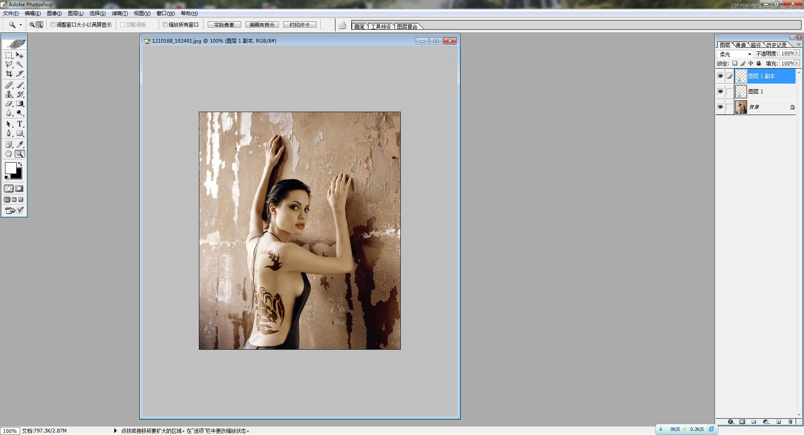Select the Path Selection tool
Screen dimensions: 804x435
(x=9, y=124)
